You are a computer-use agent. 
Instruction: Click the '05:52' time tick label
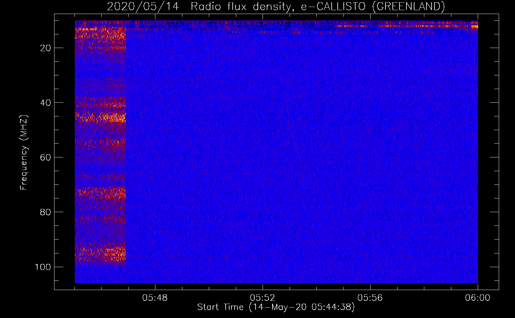[x=263, y=298]
